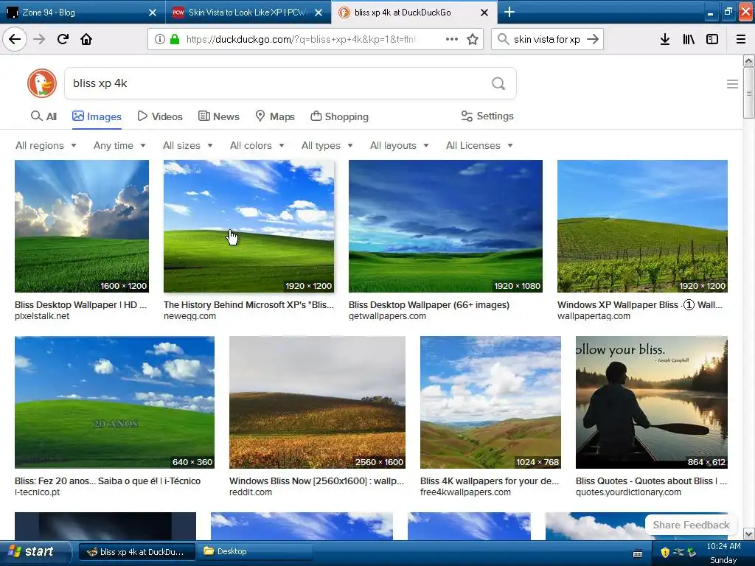The width and height of the screenshot is (755, 566).
Task: Reload the current page
Action: coord(63,39)
